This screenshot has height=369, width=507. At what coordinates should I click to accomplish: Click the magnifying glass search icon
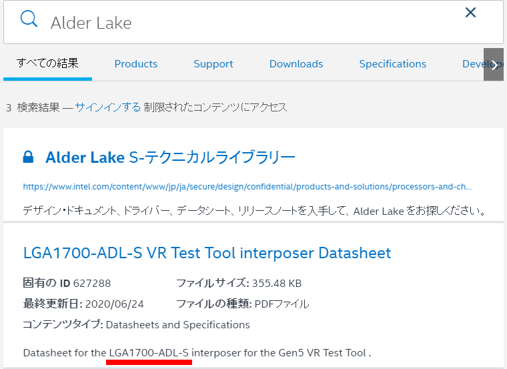[29, 19]
